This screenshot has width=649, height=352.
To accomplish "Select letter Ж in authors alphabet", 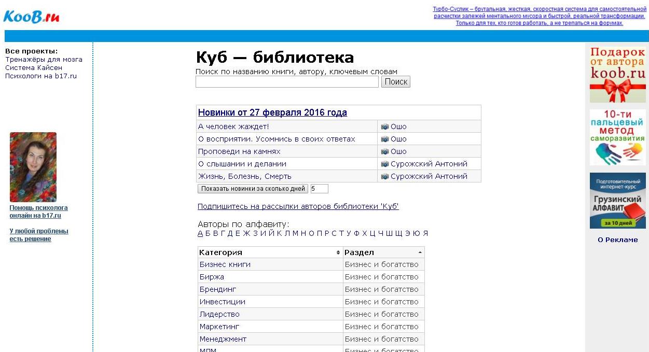I will tap(247, 233).
